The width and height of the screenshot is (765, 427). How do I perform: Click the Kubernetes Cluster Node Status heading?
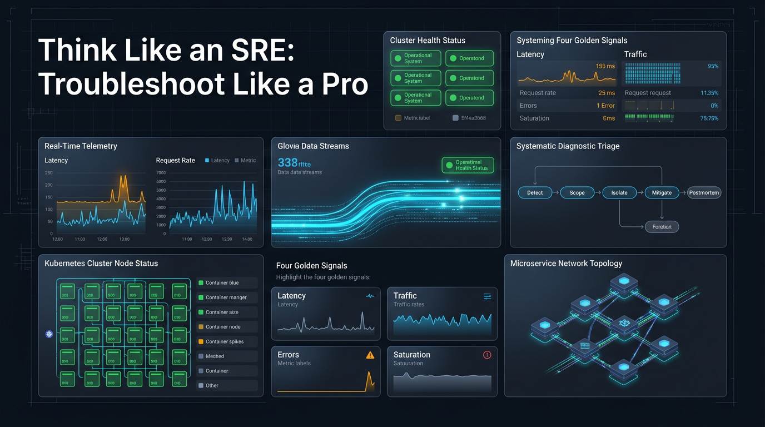pyautogui.click(x=101, y=264)
